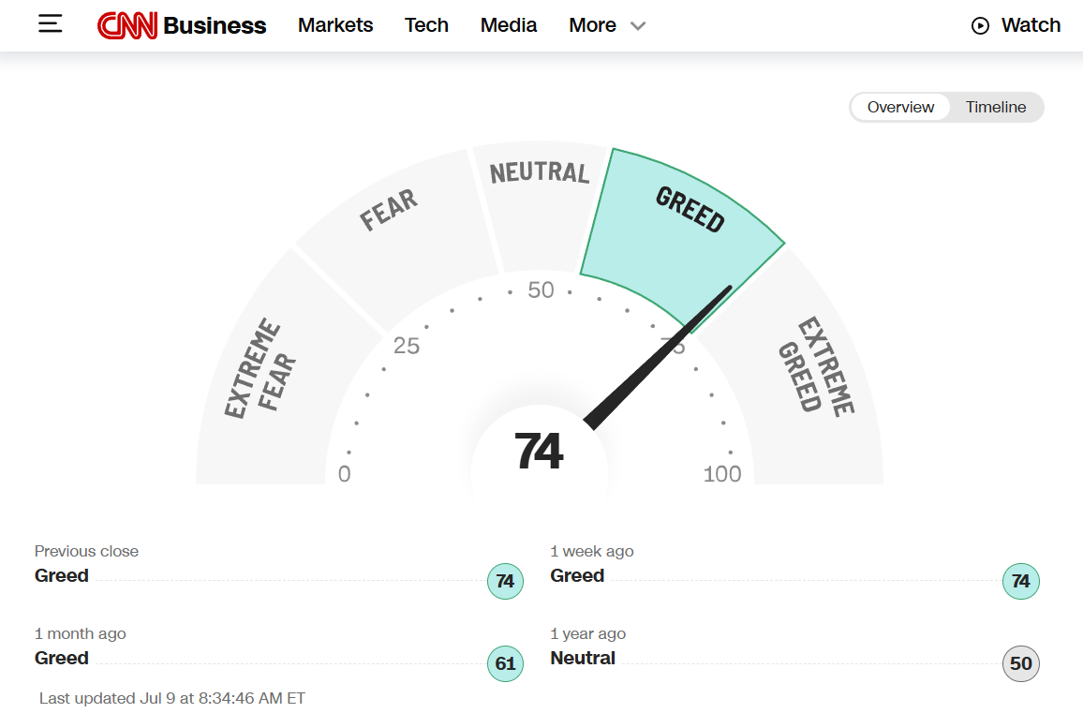Screen dimensions: 1083x728
Task: Open the hamburger menu icon
Action: pyautogui.click(x=50, y=24)
